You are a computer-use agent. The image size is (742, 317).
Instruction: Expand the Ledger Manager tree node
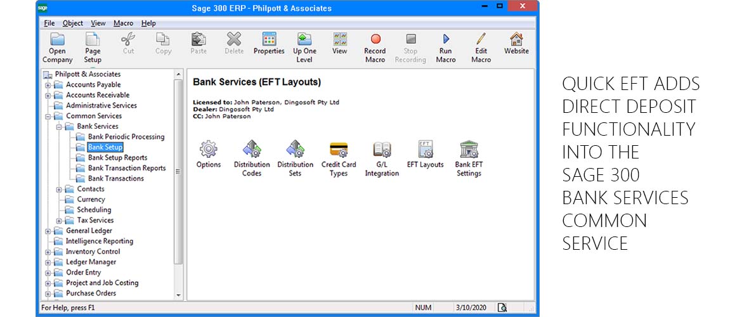(x=48, y=262)
